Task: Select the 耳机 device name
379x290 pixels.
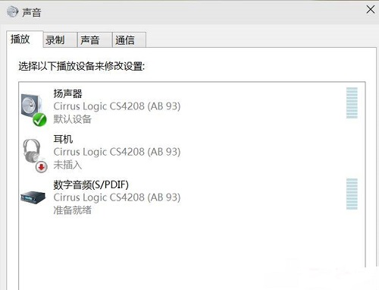Action: click(x=63, y=139)
